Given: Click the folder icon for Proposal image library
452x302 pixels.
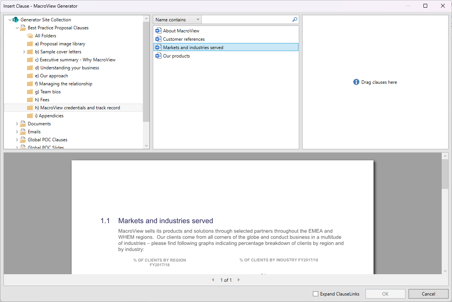Looking at the screenshot, I should 30,44.
